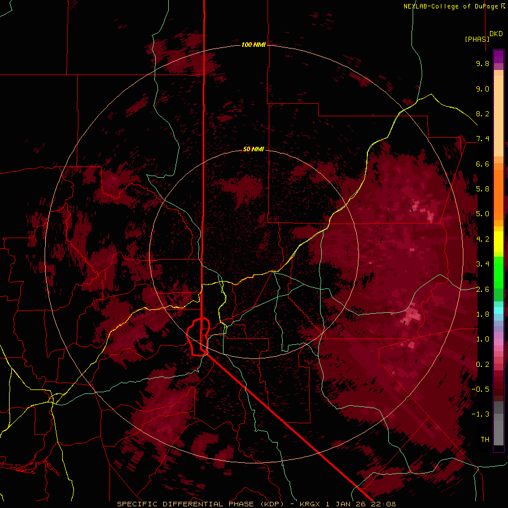Click the 1.8 value on the color scale
This screenshot has width=508, height=508.
coord(483,314)
